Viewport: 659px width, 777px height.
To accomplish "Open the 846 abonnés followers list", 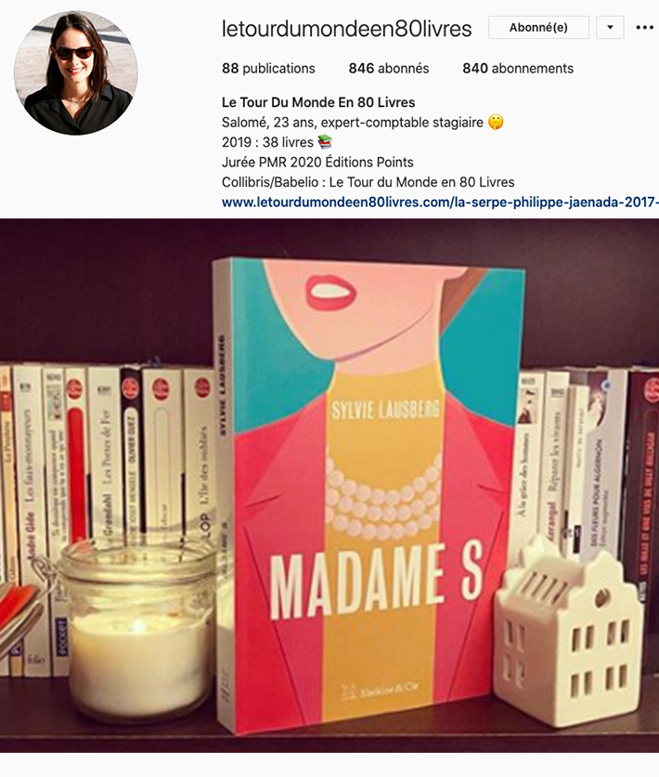I will click(x=388, y=69).
